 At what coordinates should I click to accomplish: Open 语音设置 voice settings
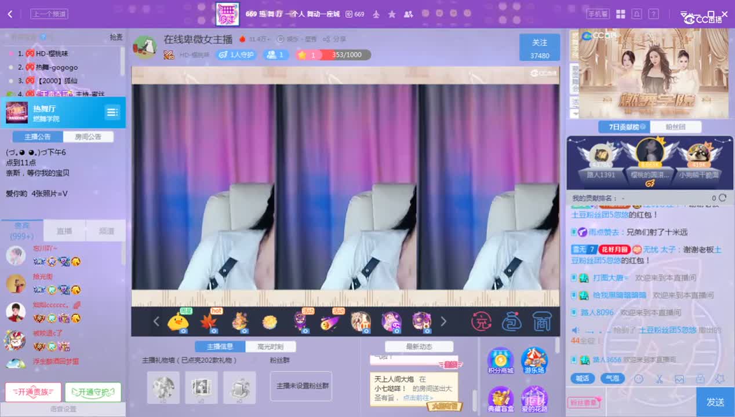pyautogui.click(x=63, y=409)
